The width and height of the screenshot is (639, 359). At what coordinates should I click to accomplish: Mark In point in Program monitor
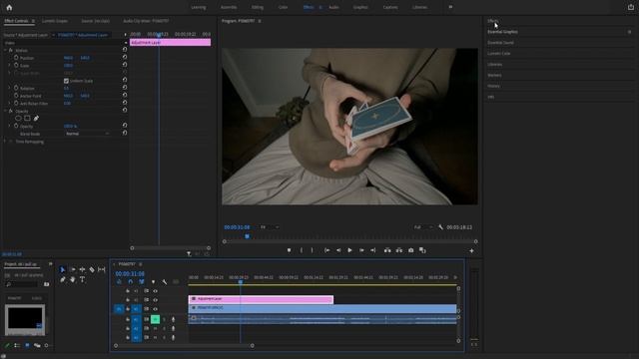302,250
